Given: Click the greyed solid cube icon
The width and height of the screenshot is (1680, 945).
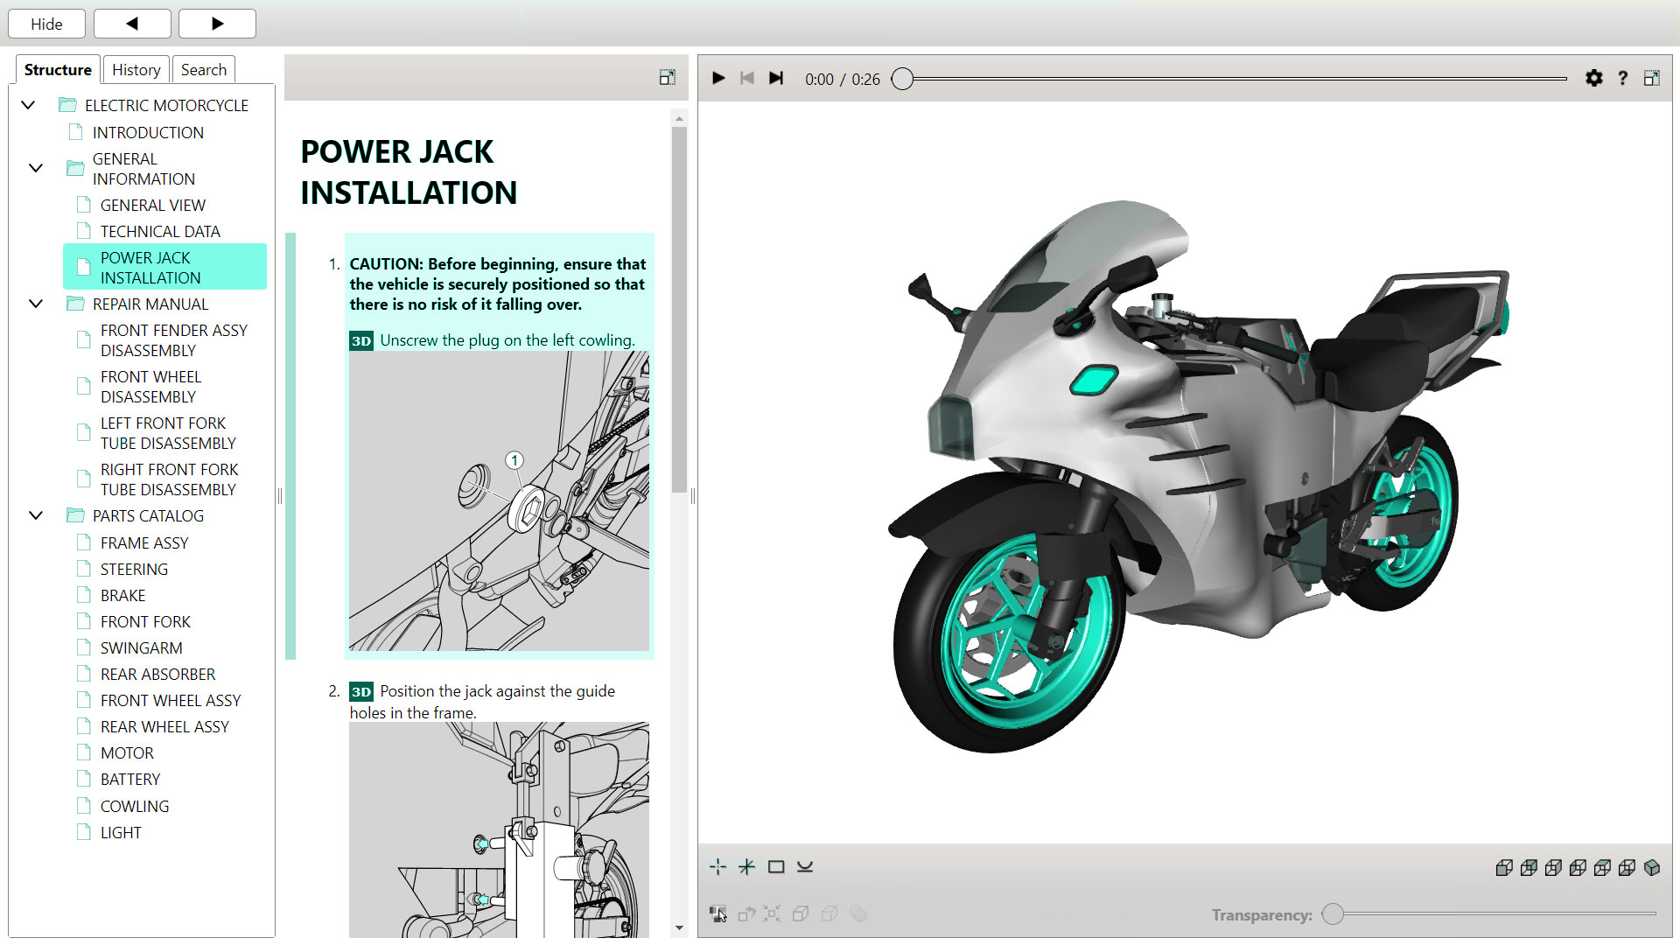Looking at the screenshot, I should coord(800,913).
